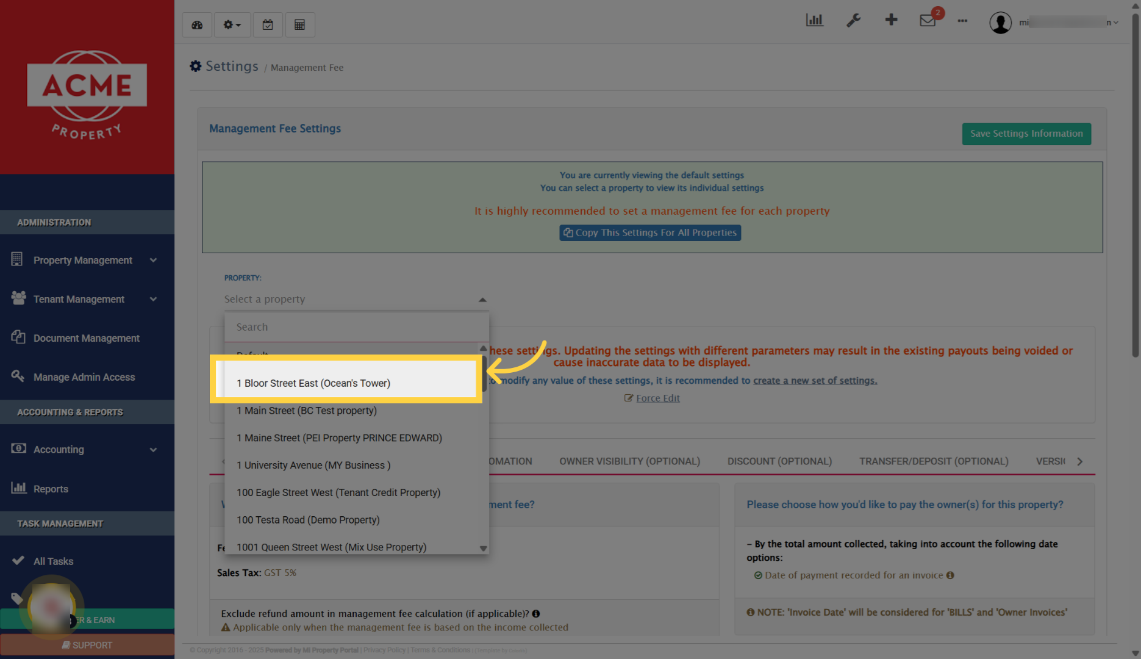Viewport: 1141px width, 659px height.
Task: Switch to Discount (Optional) tab
Action: click(x=779, y=461)
